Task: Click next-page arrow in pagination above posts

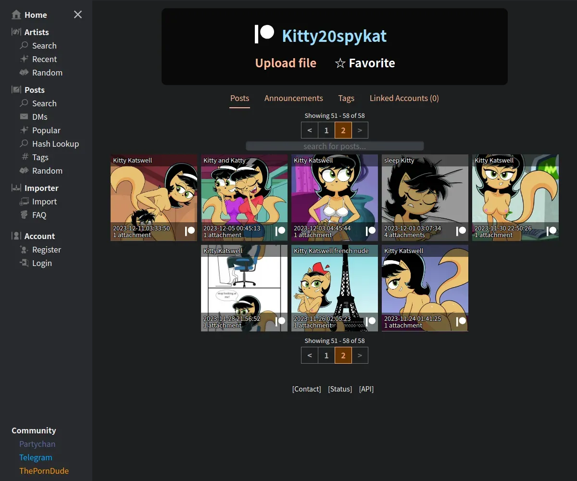Action: click(x=360, y=130)
